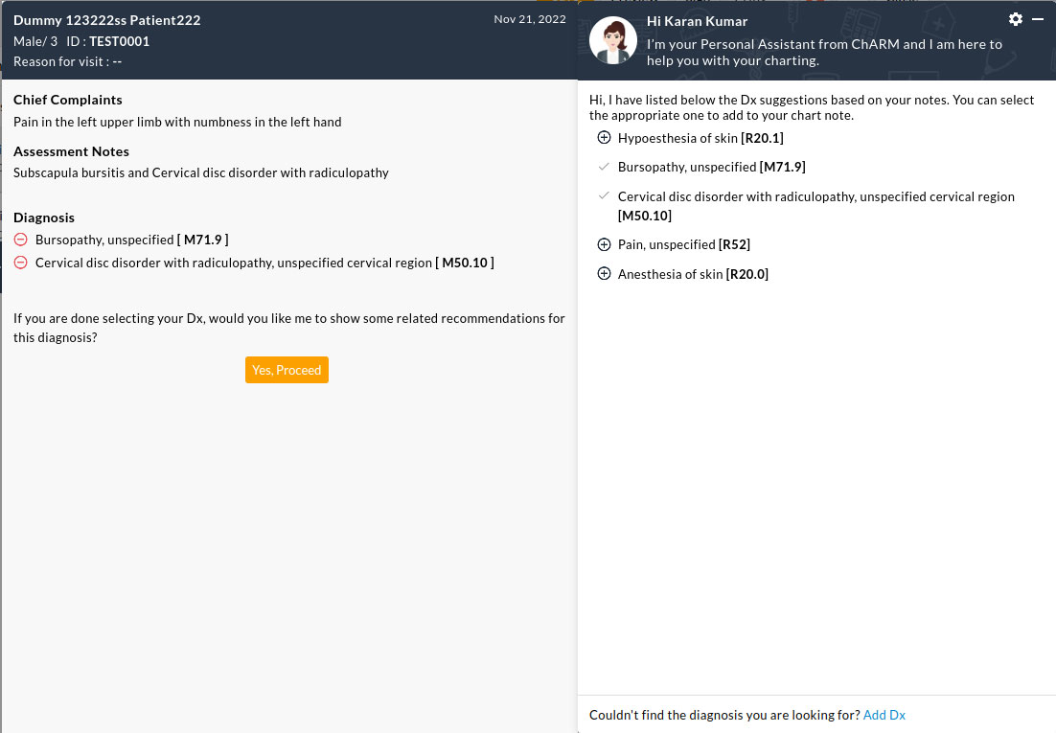Image resolution: width=1056 pixels, height=733 pixels.
Task: Select the Hypoesthesia of skin [R20.1] label
Action: pos(700,138)
